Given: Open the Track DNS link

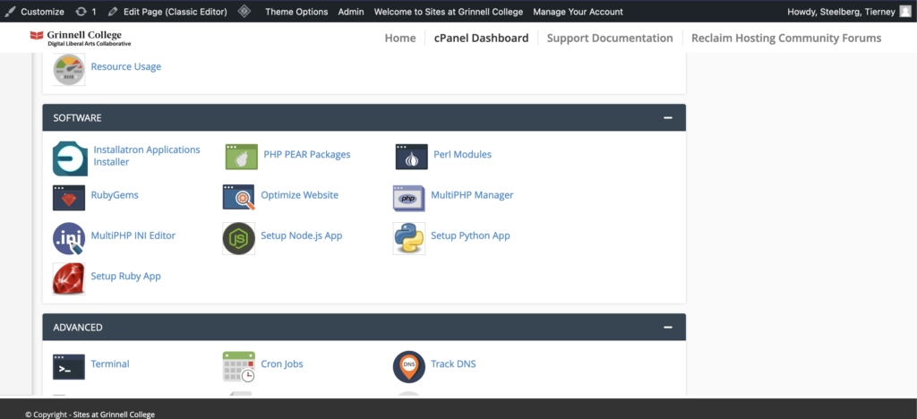Looking at the screenshot, I should coord(453,364).
